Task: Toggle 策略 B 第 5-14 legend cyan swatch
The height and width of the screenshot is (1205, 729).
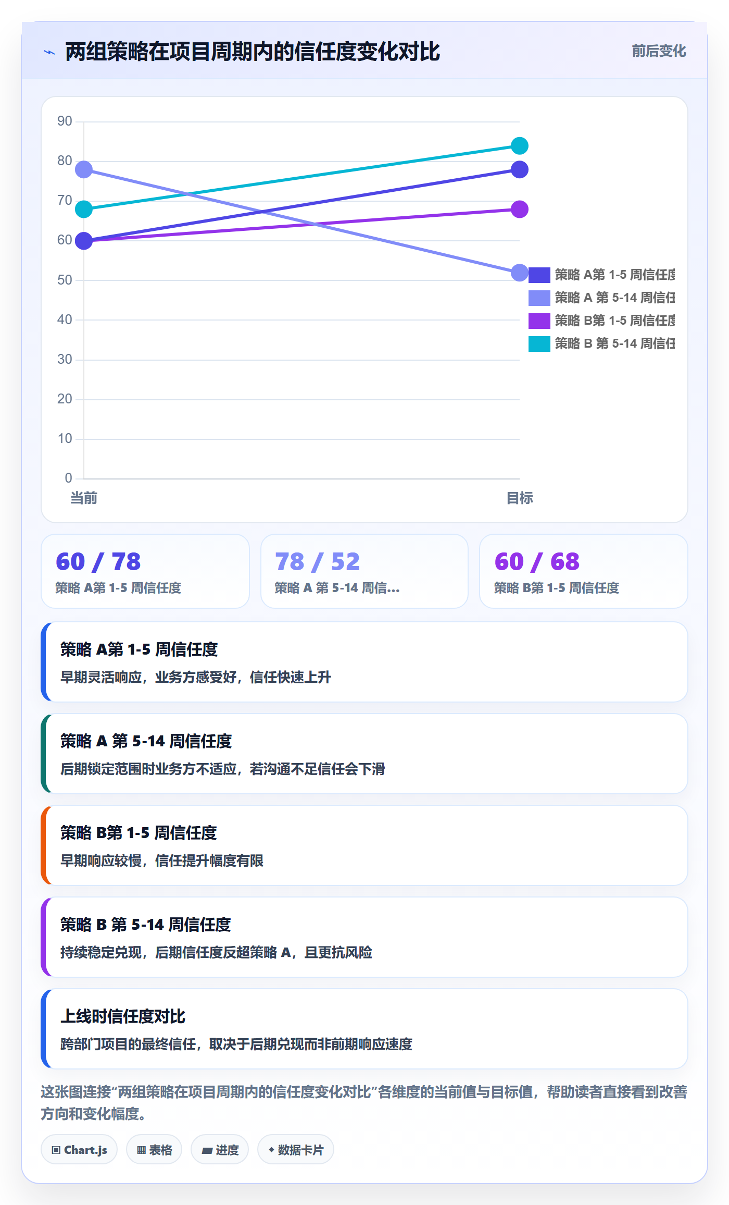Action: (539, 343)
